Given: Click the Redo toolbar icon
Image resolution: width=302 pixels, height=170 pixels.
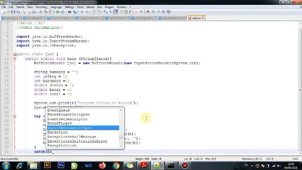Looking at the screenshot, I should (x=63, y=12).
